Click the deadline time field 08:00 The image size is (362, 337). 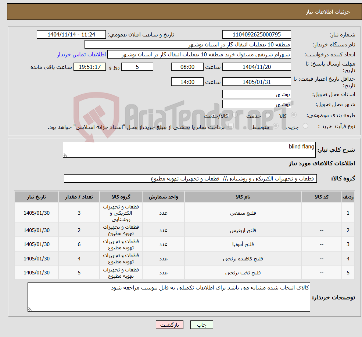(x=187, y=67)
